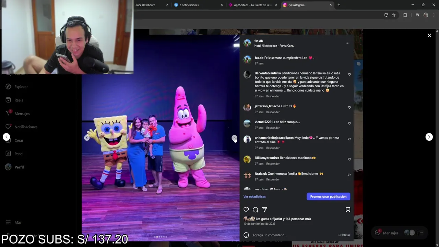Open fijasfat profile in likes line
The width and height of the screenshot is (439, 247).
(277, 219)
